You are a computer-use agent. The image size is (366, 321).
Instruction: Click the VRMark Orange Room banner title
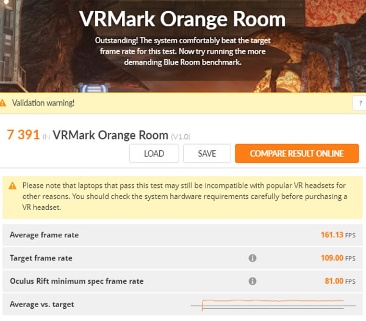pos(182,19)
